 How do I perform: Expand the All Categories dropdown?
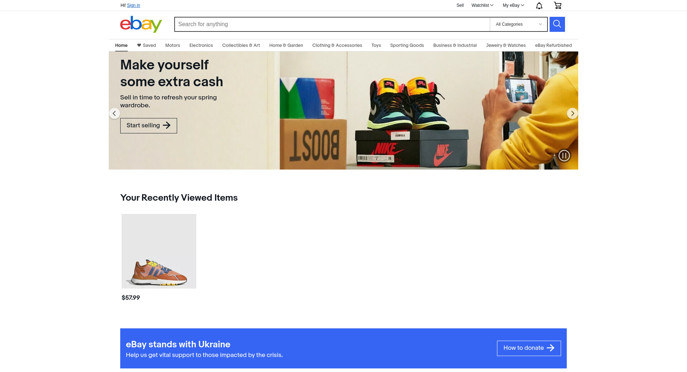click(x=518, y=24)
